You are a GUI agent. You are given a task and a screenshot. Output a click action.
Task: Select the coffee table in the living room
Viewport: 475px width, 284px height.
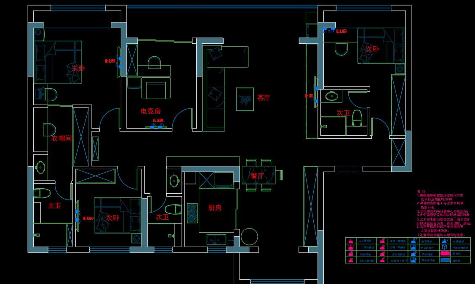245,99
